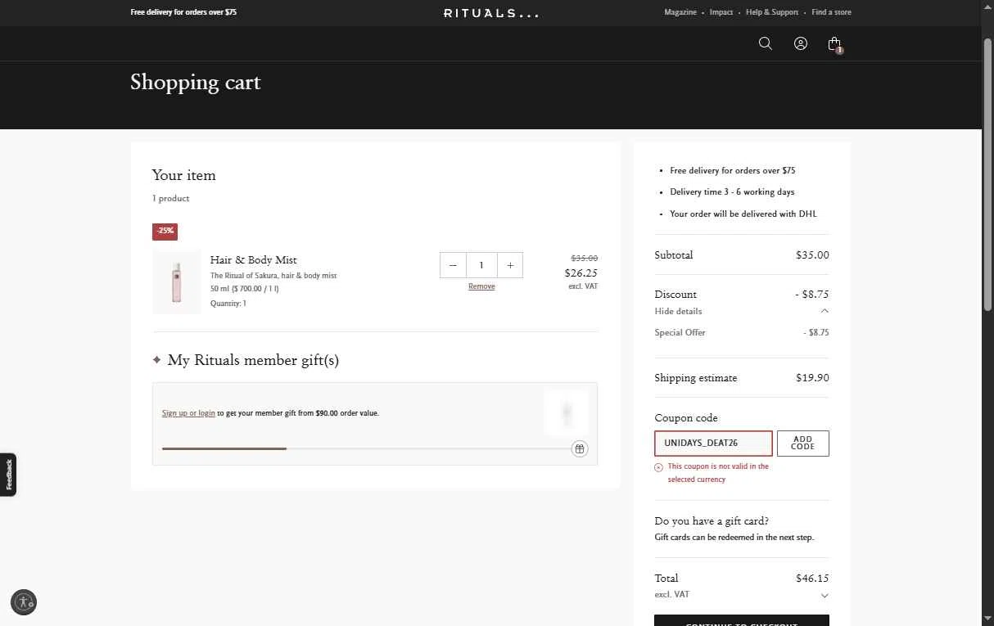Open the search icon in header
The height and width of the screenshot is (626, 994).
coord(766,43)
